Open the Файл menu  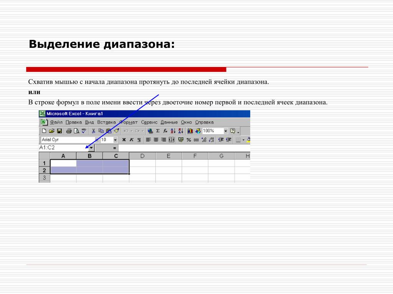(56, 122)
